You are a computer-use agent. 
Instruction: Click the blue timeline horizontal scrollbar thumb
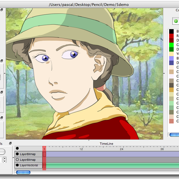[23, 172]
